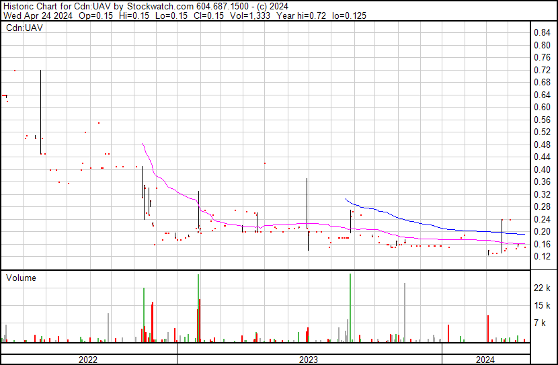558x365 pixels.
Task: Click the 'Op=0.15' open value
Action: (95, 15)
